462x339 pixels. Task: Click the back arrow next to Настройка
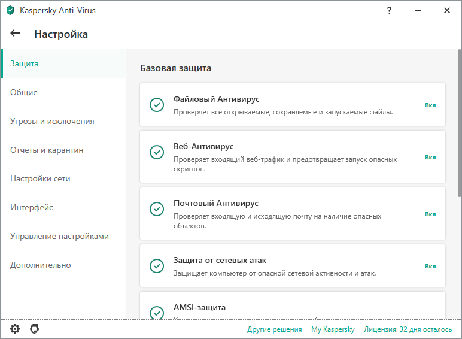tap(15, 34)
